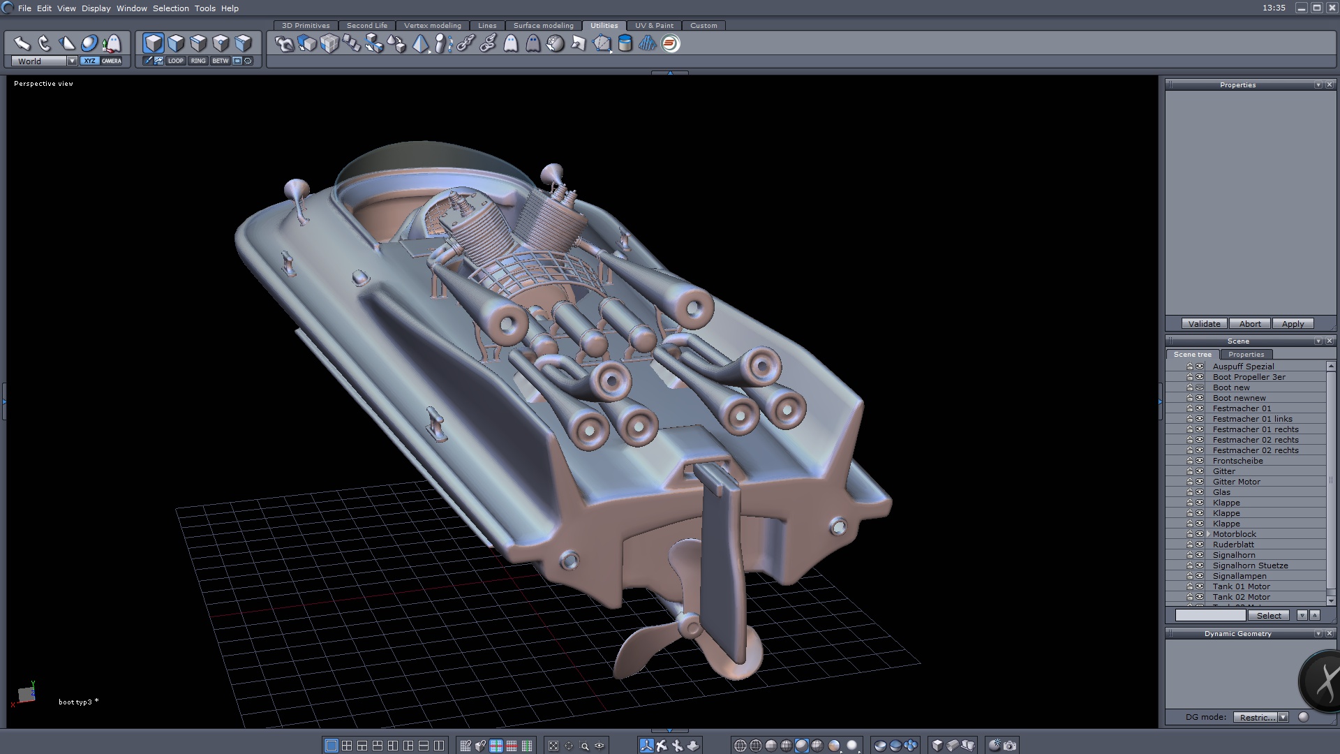Click the RING selection mode button
Screen dimensions: 1340x754
[198, 61]
